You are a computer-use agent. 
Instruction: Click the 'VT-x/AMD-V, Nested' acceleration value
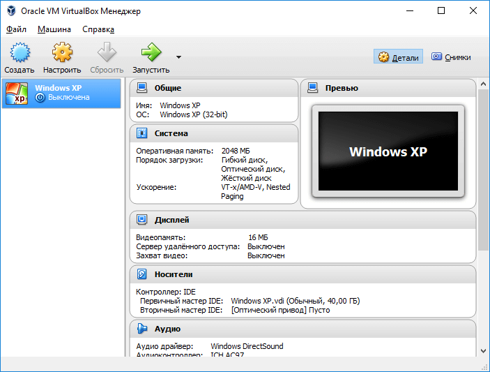pyautogui.click(x=256, y=187)
